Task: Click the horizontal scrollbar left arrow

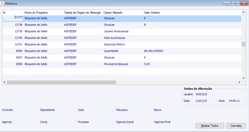Action: point(5,82)
